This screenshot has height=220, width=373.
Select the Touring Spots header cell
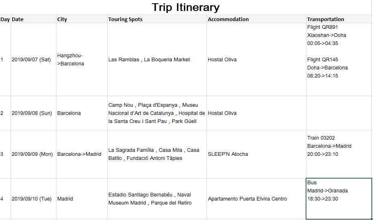pos(157,19)
